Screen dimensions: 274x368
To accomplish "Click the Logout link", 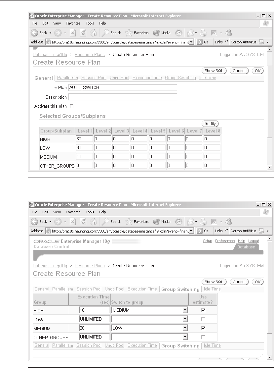I will [254, 241].
